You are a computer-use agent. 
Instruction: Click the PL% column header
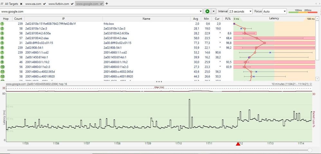click(228, 19)
